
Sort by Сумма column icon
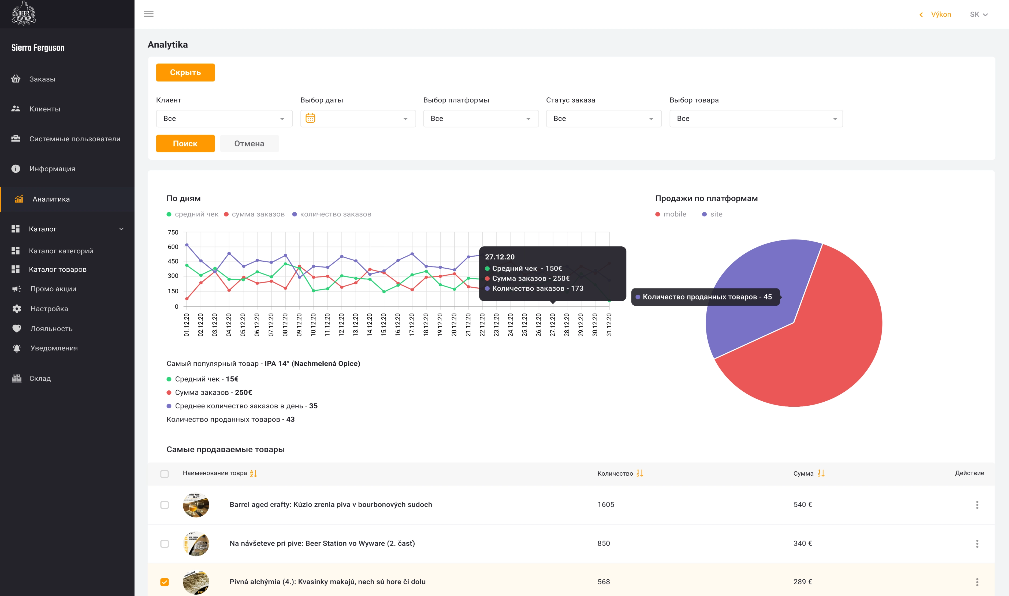(x=821, y=473)
